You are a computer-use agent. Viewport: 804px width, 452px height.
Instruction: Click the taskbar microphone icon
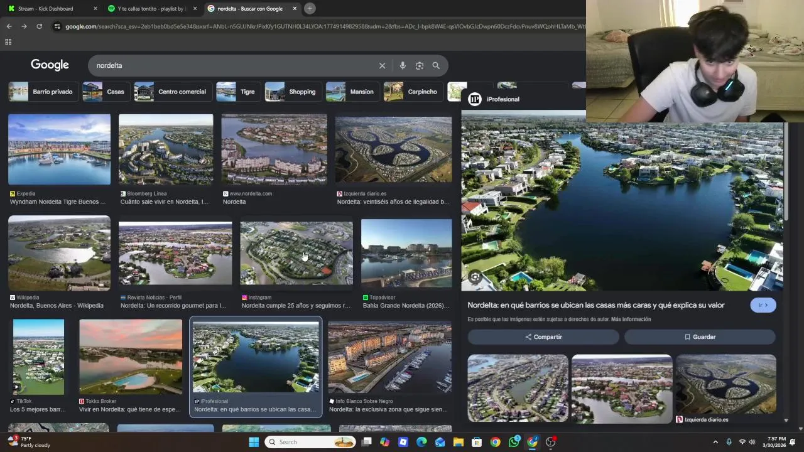(729, 442)
